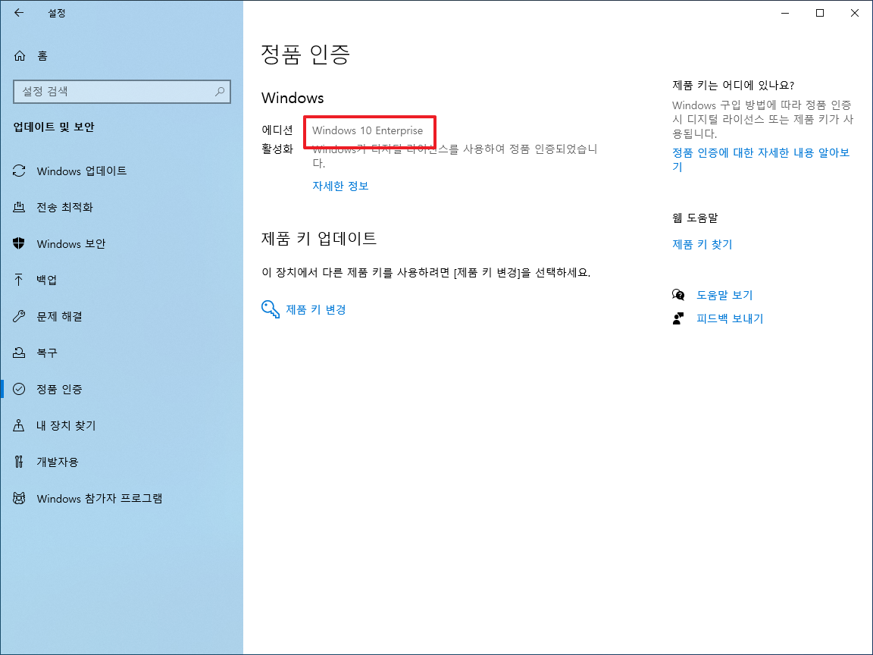Viewport: 873px width, 655px height.
Task: Click the 에디션 label
Action: coord(277,130)
